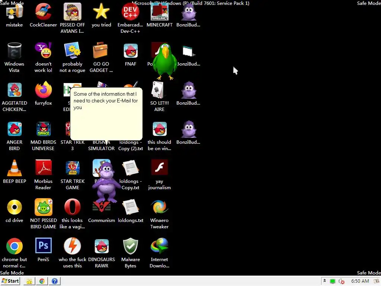Image resolution: width=381 pixels, height=286 pixels.
Task: Click the yellow speech balloon about E-Mail
Action: click(106, 114)
